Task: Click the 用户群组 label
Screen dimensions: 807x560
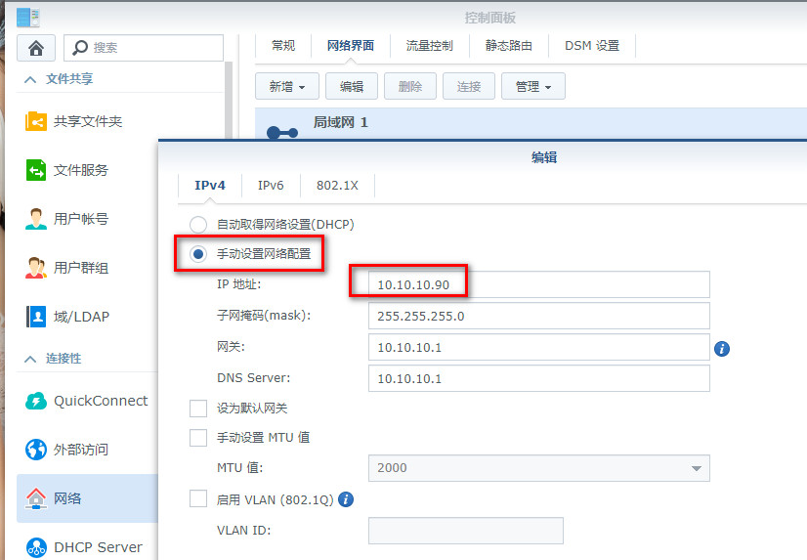Action: point(81,268)
